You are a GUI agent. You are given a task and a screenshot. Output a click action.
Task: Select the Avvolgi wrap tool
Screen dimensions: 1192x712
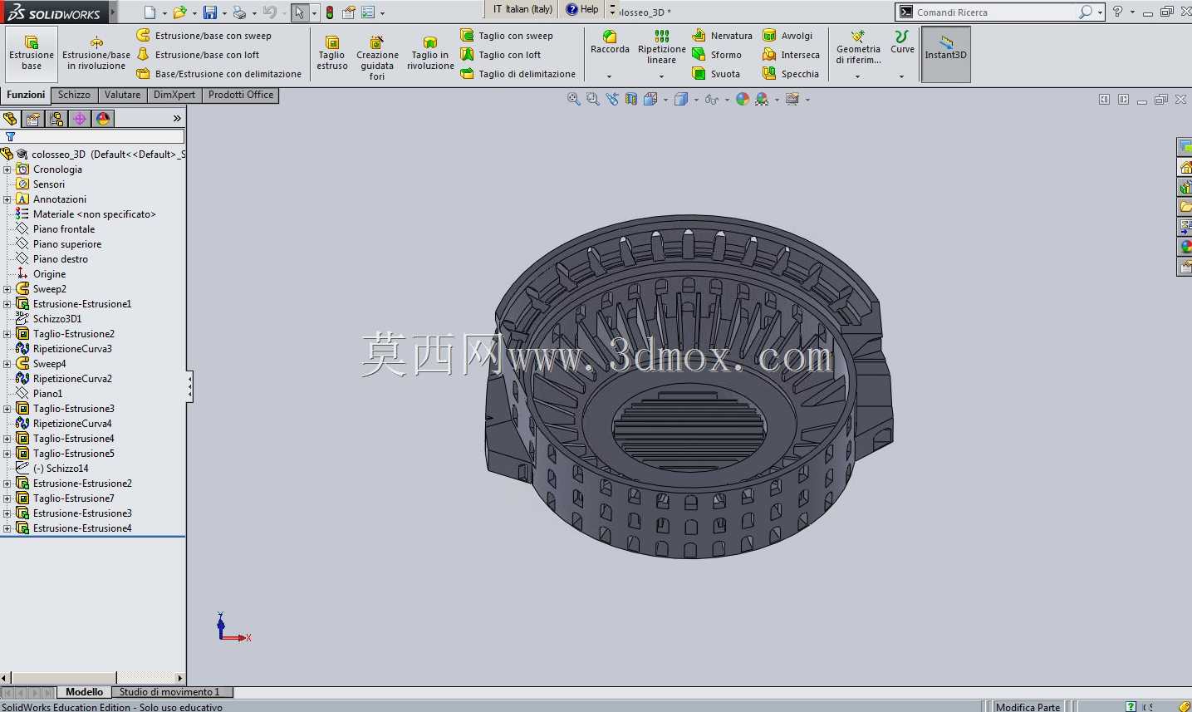788,36
